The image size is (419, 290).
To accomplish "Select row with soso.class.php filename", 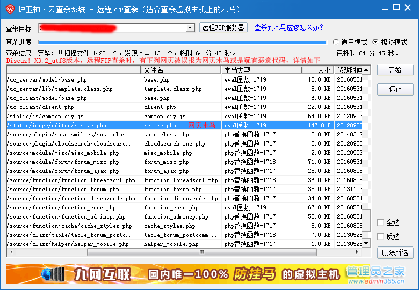I will 184,134.
